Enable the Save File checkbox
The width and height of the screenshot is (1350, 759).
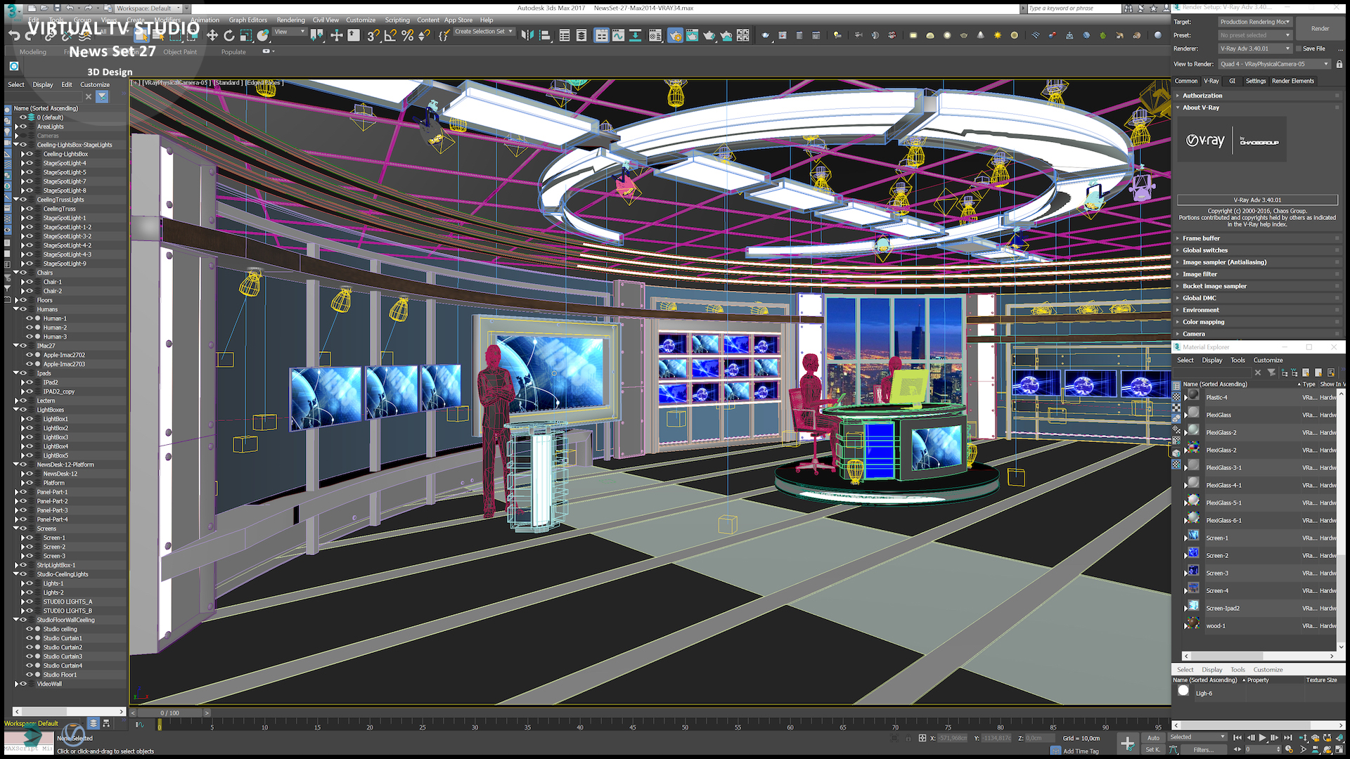point(1299,49)
